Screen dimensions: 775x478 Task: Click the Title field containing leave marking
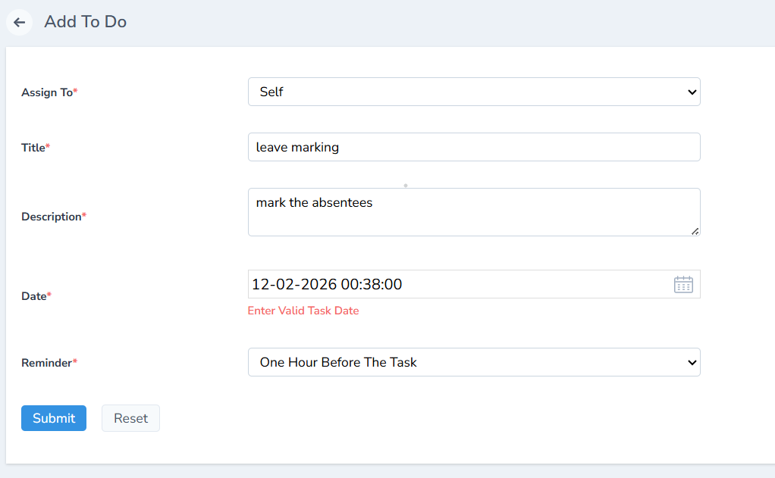[472, 146]
